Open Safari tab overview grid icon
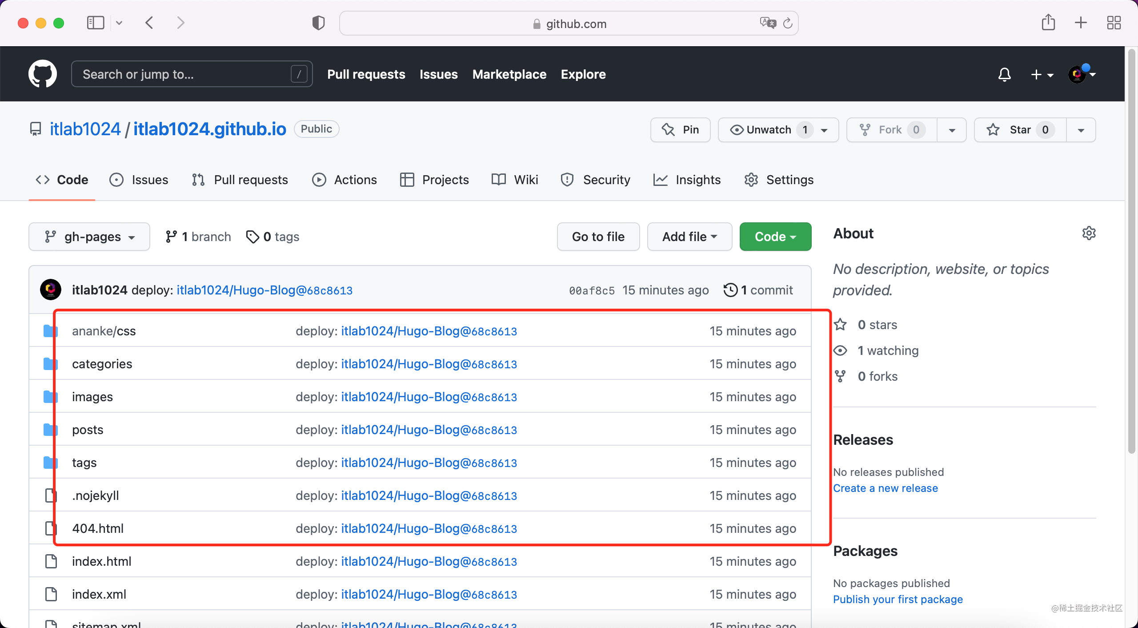The width and height of the screenshot is (1138, 628). (x=1114, y=23)
